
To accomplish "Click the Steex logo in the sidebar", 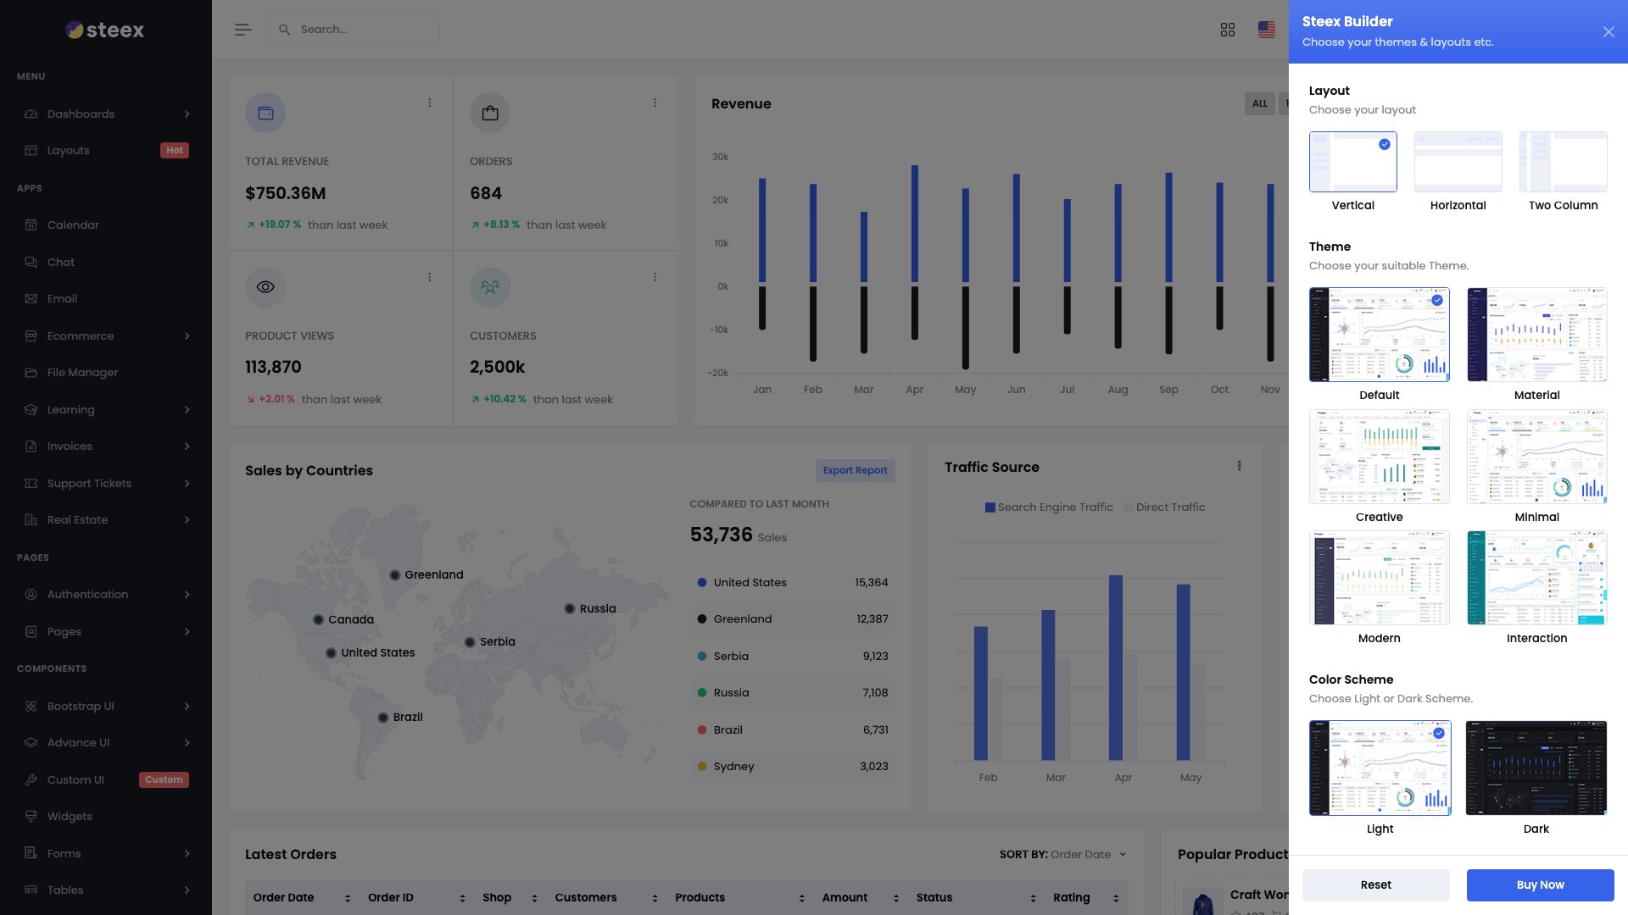I will [103, 29].
